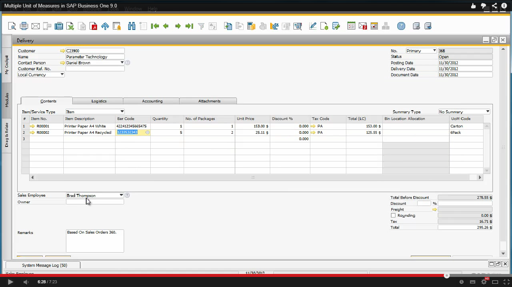Screen dimensions: 512x287
Task: Open the Summary Type dropdown
Action: [488, 112]
